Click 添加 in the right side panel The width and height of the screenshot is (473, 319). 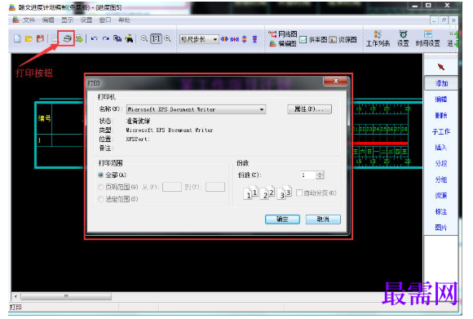(x=441, y=83)
